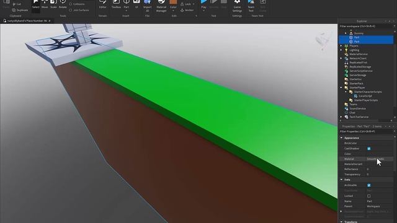
Task: Open Part type dropdown arrow
Action: (126, 11)
